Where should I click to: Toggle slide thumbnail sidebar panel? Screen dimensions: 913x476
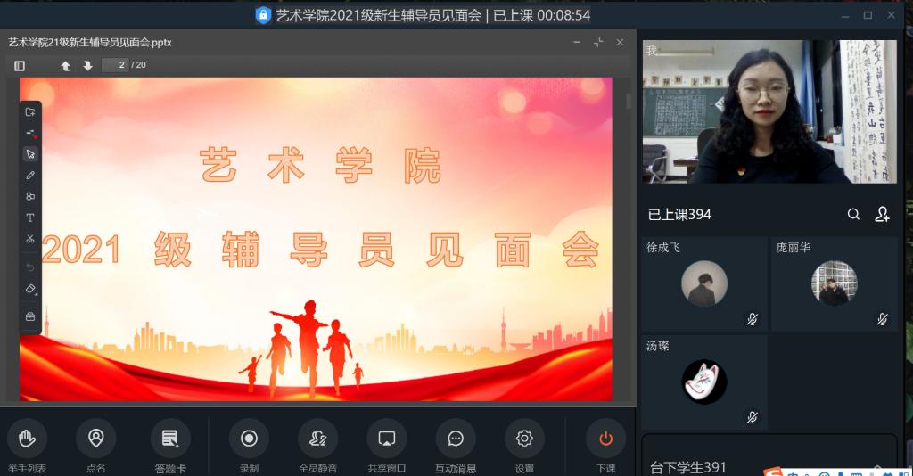20,65
